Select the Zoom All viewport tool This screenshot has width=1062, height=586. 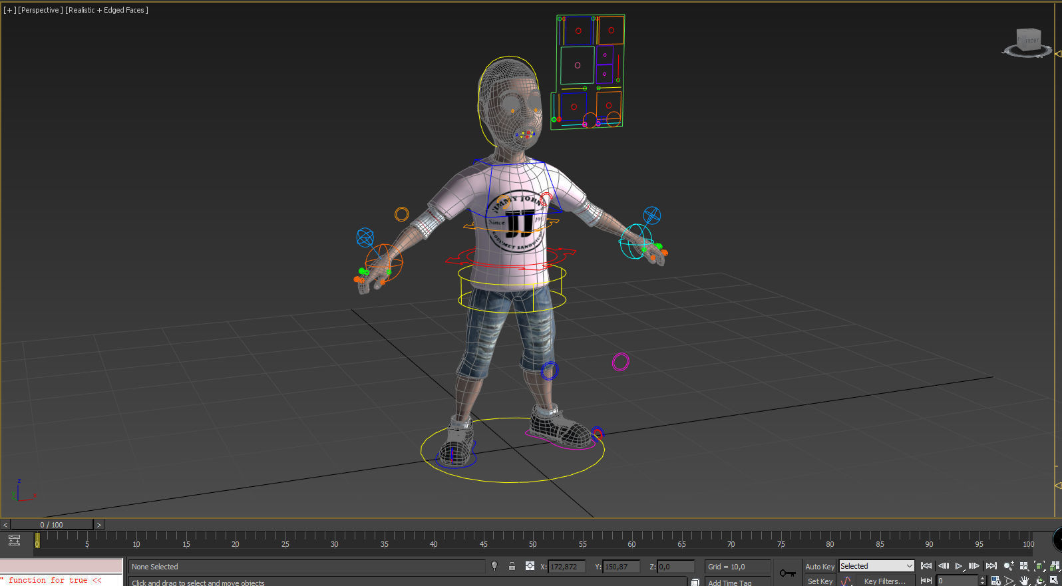coord(1025,566)
